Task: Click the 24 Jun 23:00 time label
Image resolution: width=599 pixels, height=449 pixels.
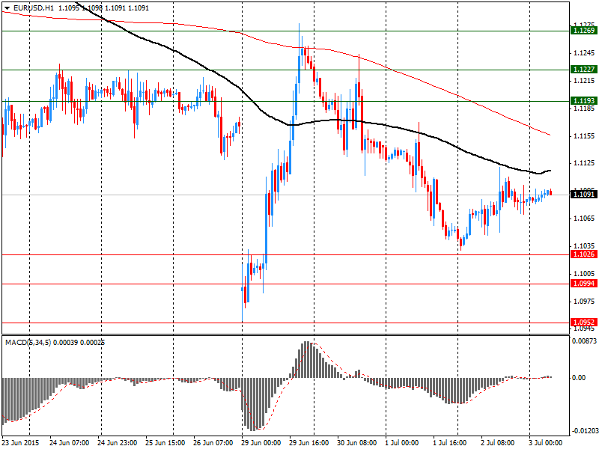Action: pos(118,443)
